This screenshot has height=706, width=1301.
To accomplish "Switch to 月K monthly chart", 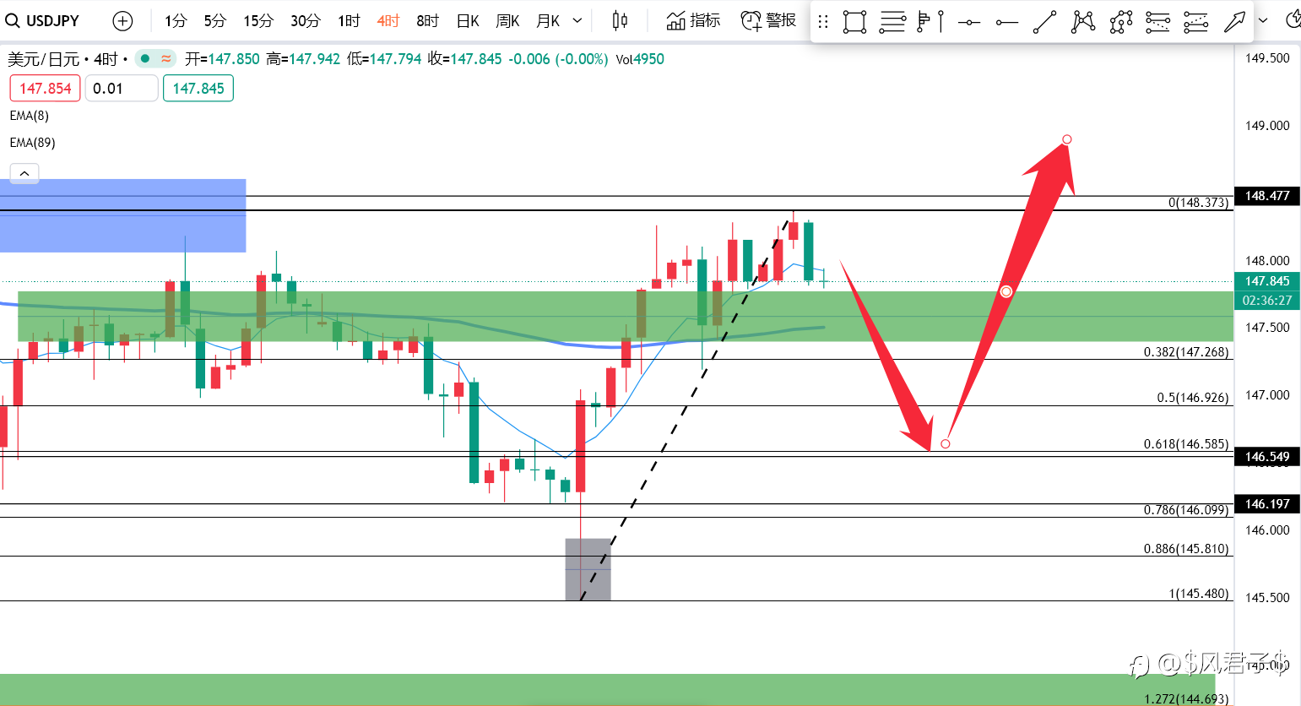I will pyautogui.click(x=548, y=20).
